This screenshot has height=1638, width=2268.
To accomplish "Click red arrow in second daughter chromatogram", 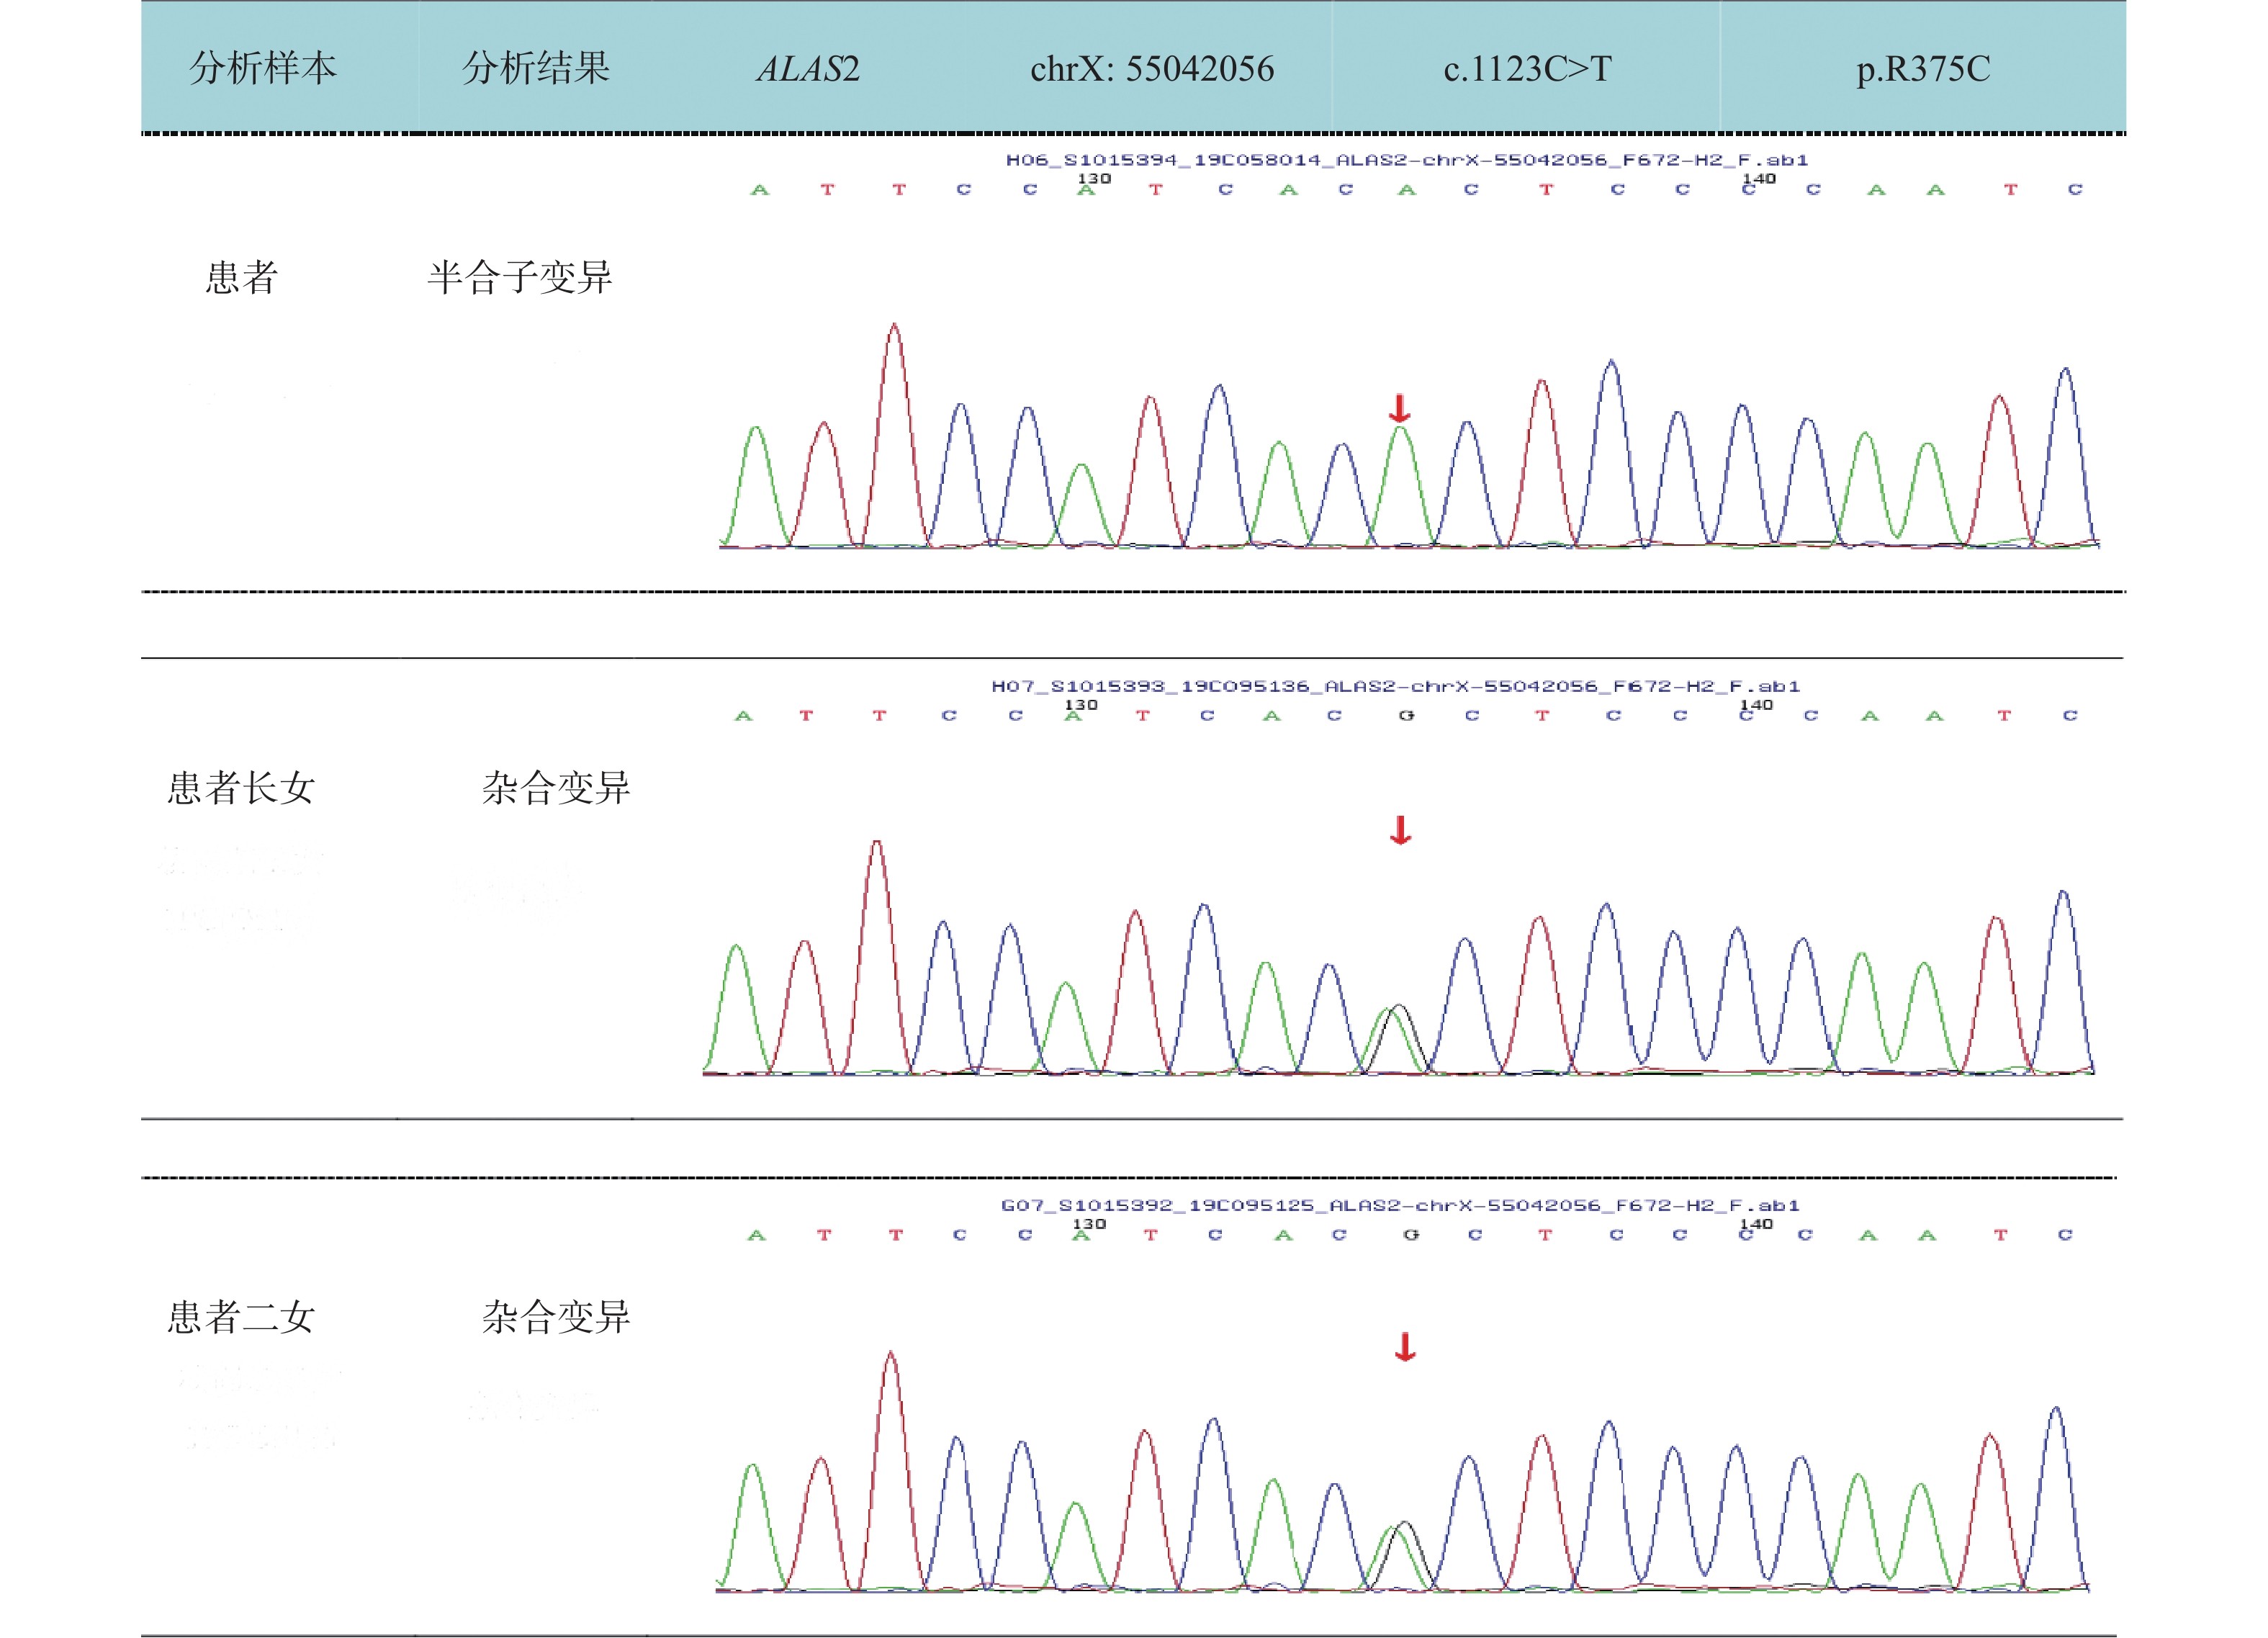I will click(1405, 1347).
